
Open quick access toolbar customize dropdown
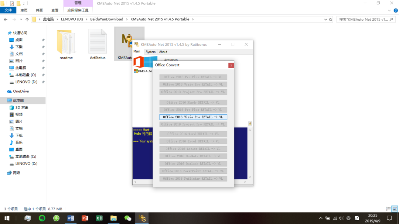coord(24,4)
